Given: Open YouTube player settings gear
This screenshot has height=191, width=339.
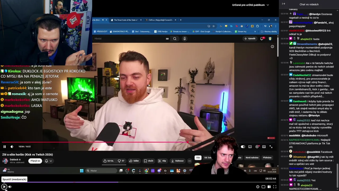Looking at the screenshot, I should (x=257, y=147).
